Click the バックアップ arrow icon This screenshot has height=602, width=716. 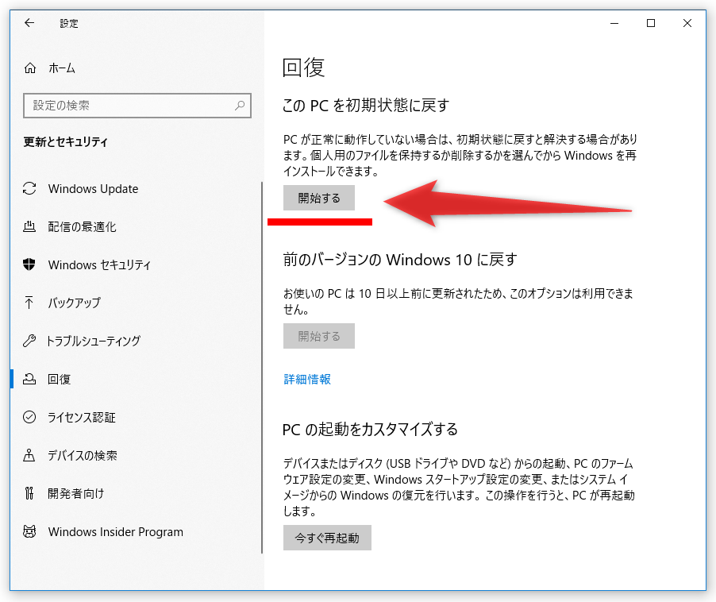coord(29,303)
